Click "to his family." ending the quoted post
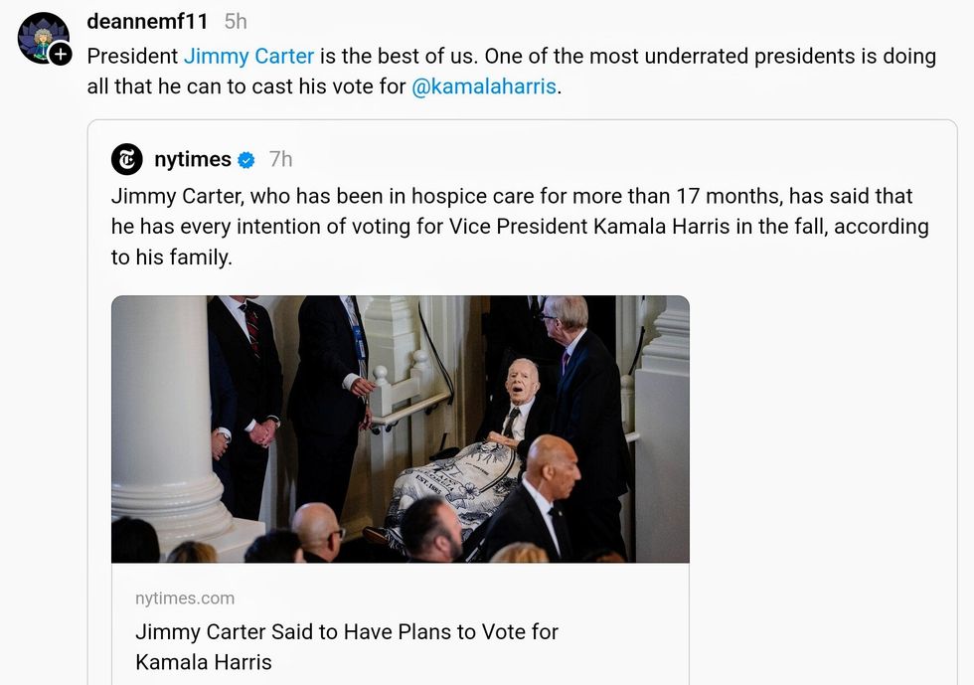Viewport: 974px width, 685px height. coord(171,257)
